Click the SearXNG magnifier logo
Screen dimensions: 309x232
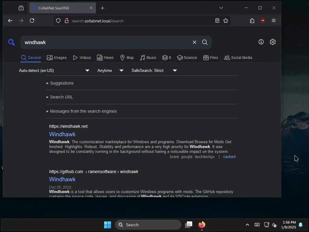pos(11,42)
